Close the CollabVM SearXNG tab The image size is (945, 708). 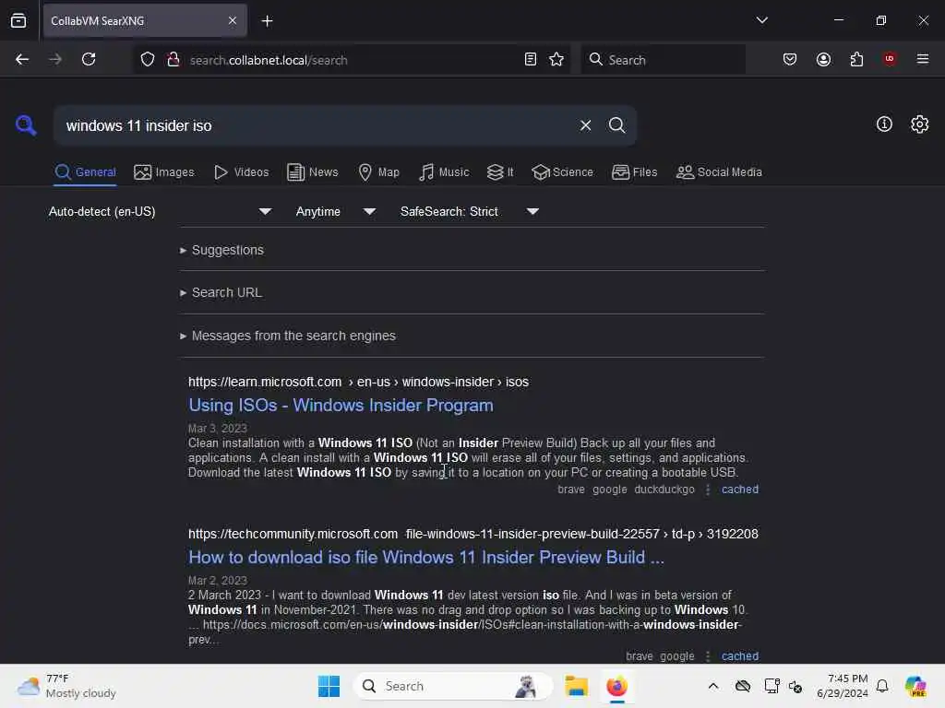point(233,20)
